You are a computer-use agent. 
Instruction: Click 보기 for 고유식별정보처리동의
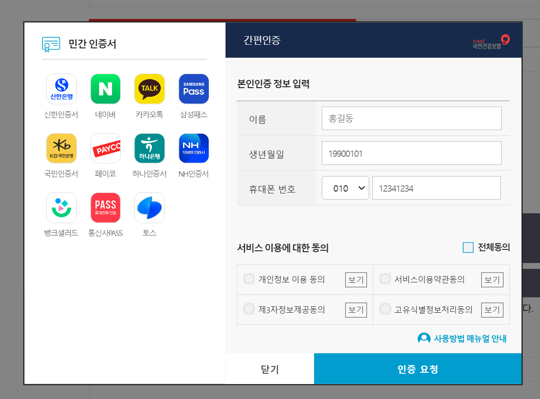pos(492,310)
